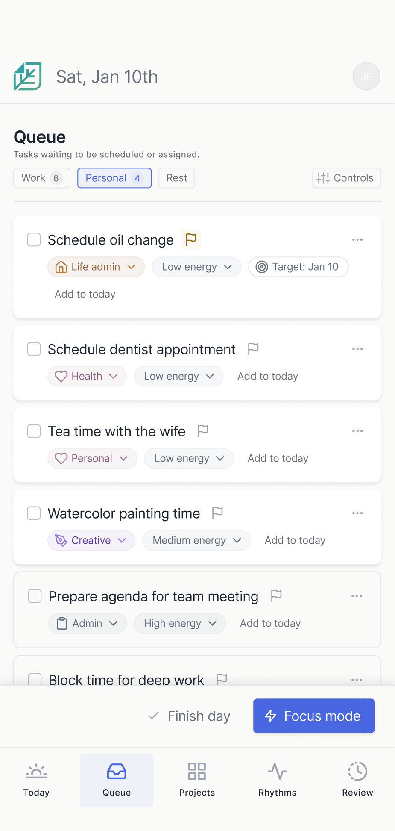
Task: Switch to the Work queue tab
Action: [42, 178]
